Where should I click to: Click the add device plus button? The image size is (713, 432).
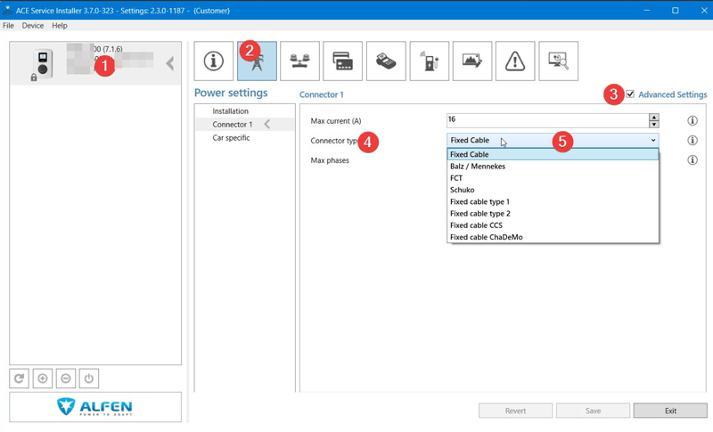[42, 379]
